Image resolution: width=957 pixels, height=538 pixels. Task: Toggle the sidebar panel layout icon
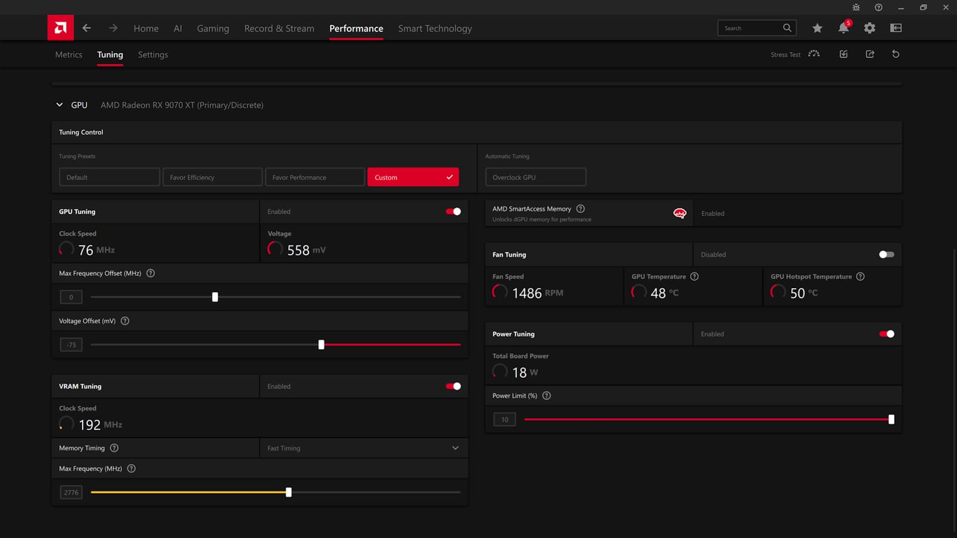click(896, 28)
